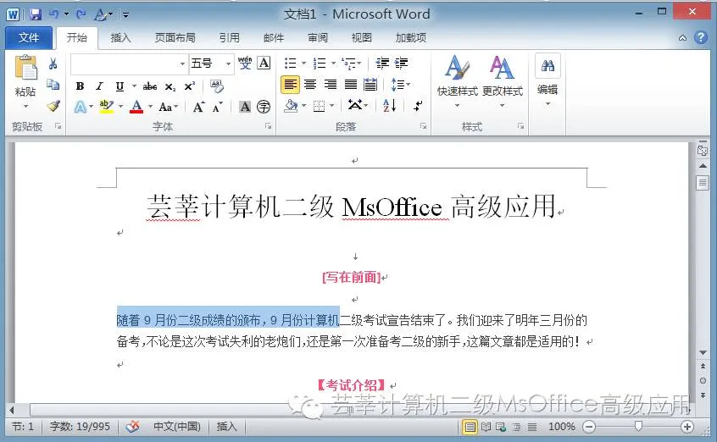Expand the Font dialog launcher
Viewport: 717px width, 442px height.
click(269, 126)
